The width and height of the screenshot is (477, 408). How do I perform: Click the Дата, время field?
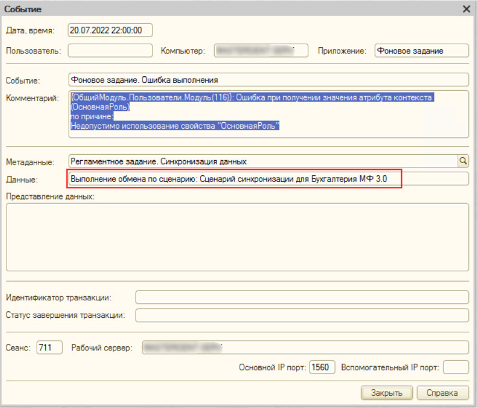109,31
